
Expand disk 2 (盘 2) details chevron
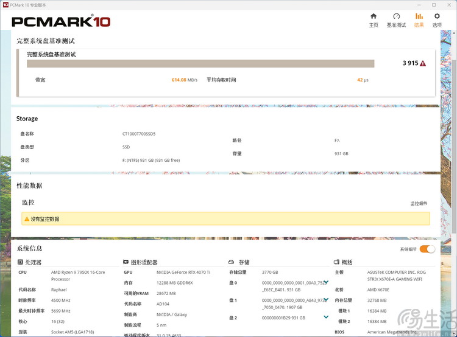coord(326,317)
